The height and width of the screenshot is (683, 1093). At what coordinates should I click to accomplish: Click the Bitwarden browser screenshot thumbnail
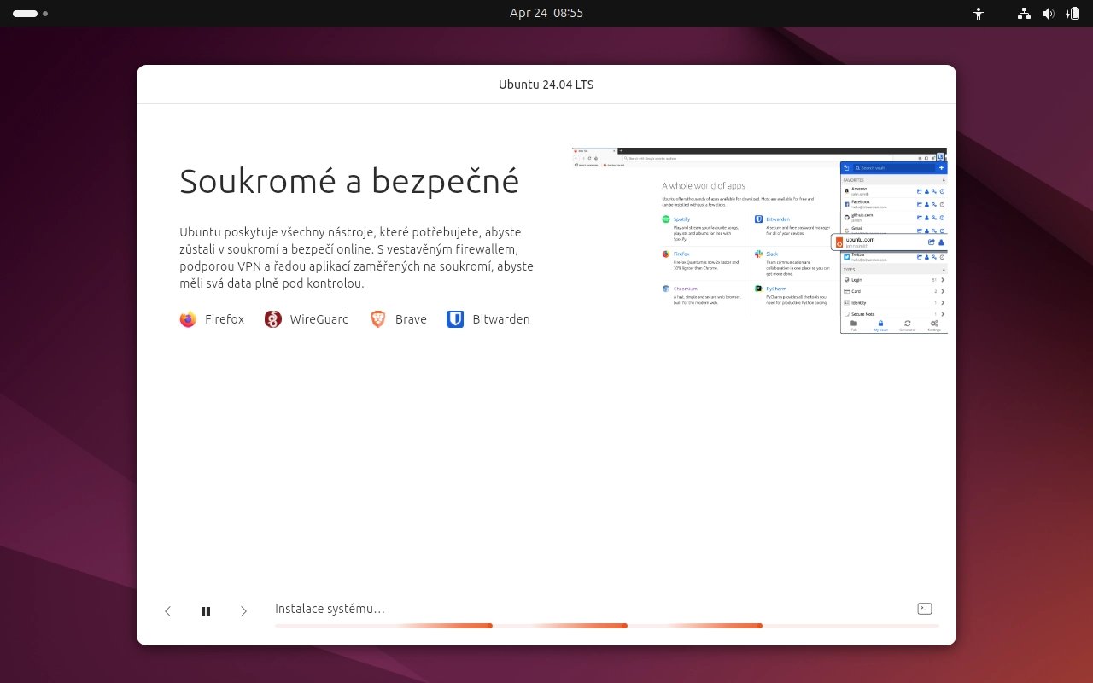point(759,240)
